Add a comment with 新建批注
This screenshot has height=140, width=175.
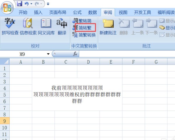click(108, 27)
